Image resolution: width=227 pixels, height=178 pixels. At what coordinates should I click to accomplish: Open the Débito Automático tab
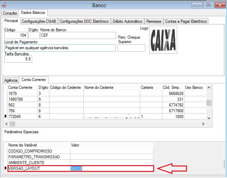128,21
